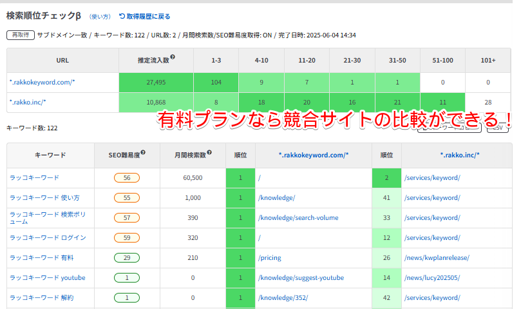
Task: Open the /pricing URL link
Action: (269, 258)
